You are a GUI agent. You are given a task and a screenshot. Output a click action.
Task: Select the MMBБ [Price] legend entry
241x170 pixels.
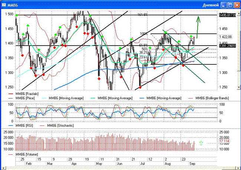22,98
